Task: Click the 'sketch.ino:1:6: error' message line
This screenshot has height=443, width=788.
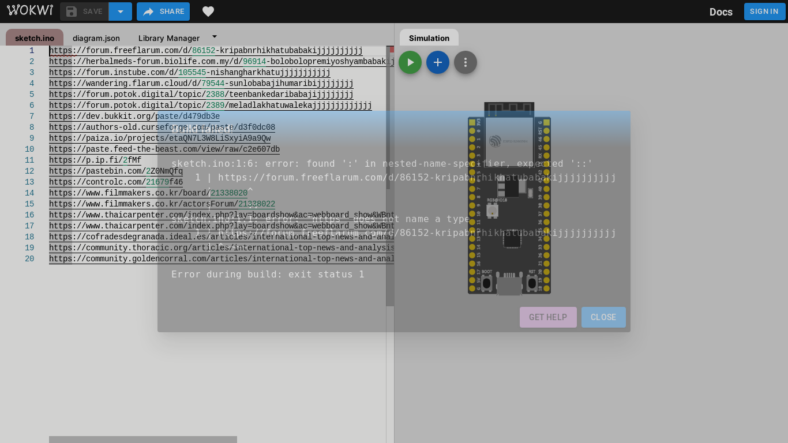Action: tap(382, 164)
